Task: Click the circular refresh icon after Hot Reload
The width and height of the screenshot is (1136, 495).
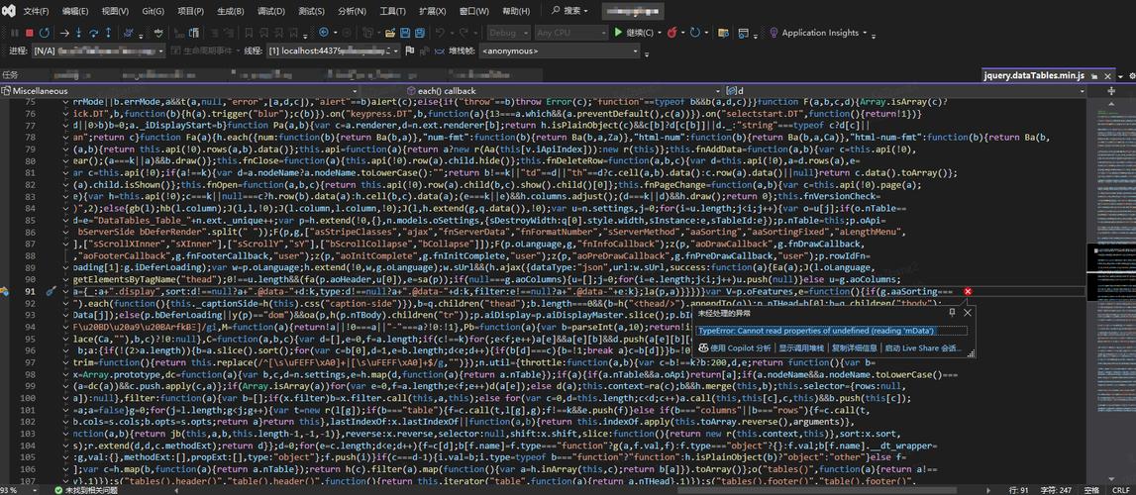Action: [x=695, y=33]
